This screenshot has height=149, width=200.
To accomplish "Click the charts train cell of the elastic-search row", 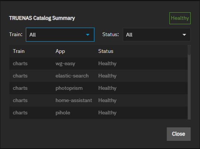I will pos(20,76).
